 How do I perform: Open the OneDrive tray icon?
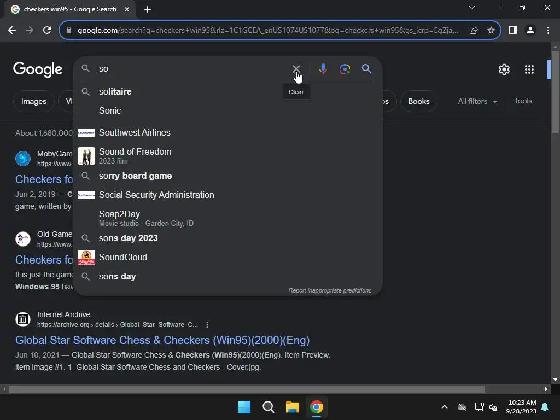[x=462, y=407]
